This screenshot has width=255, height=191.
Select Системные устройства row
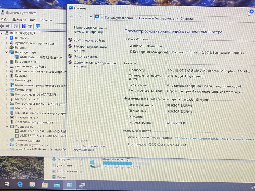(32, 145)
